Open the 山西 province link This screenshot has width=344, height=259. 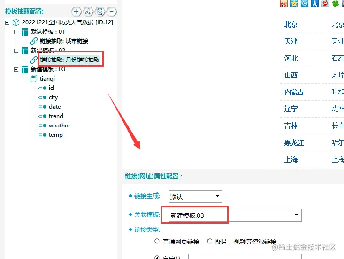[290, 75]
